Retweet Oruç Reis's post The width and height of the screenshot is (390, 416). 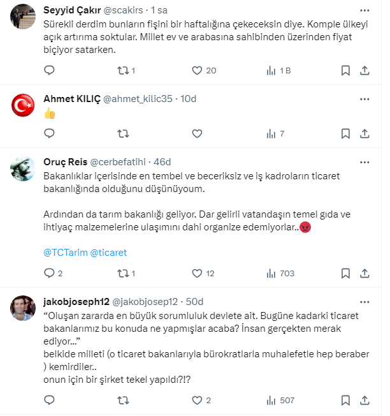[124, 273]
